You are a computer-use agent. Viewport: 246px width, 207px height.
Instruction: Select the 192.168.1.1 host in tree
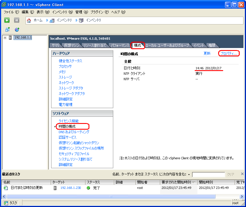pos(23,38)
